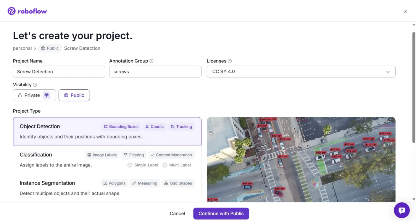
Task: Click the page vertical scrollbar
Action: [x=414, y=89]
